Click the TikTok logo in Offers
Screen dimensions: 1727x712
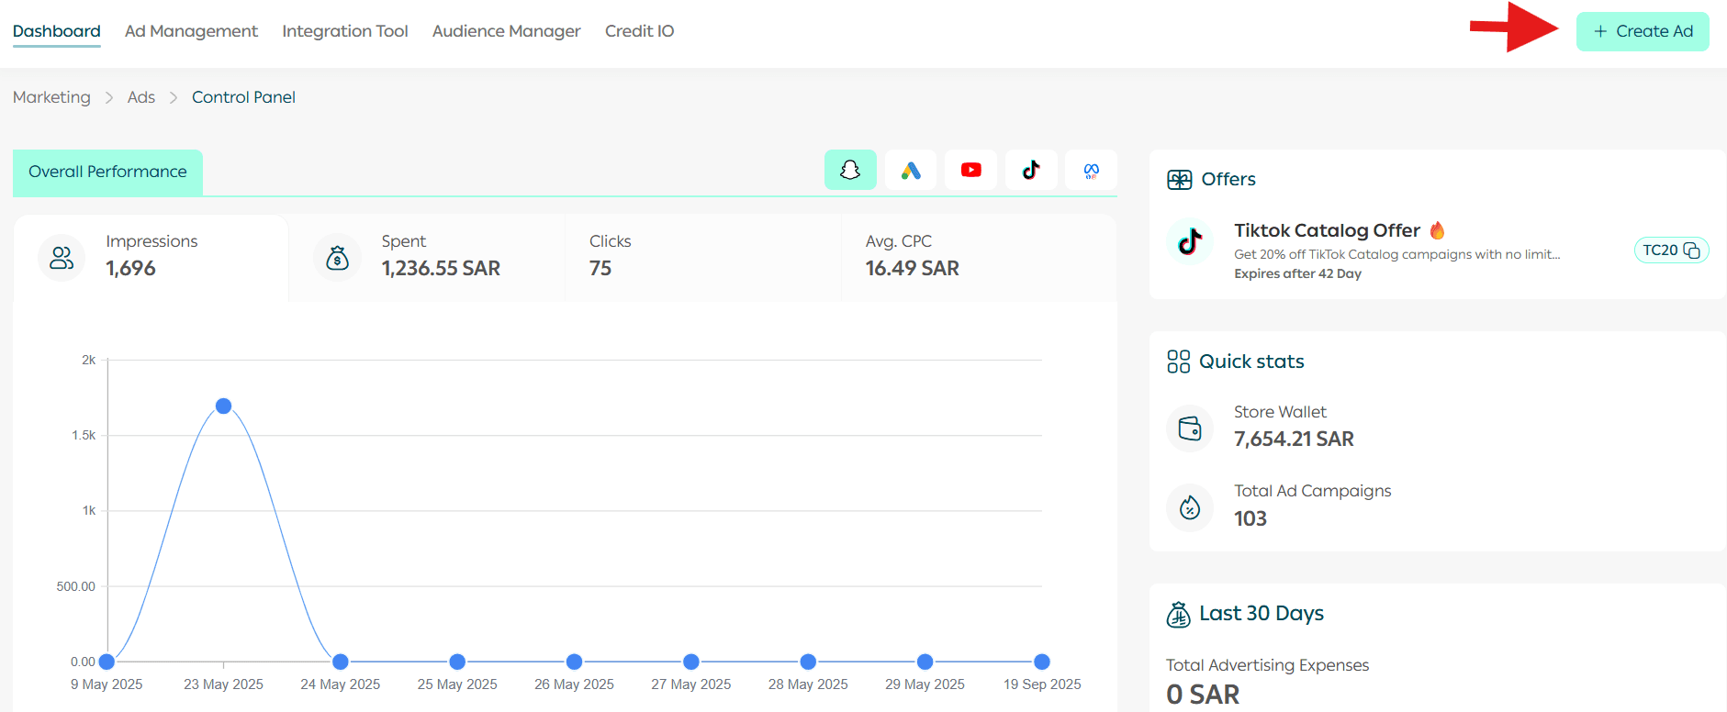[1190, 241]
